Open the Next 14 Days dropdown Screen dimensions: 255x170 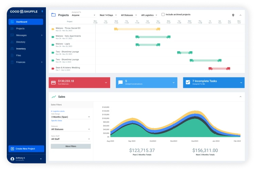click(x=108, y=15)
